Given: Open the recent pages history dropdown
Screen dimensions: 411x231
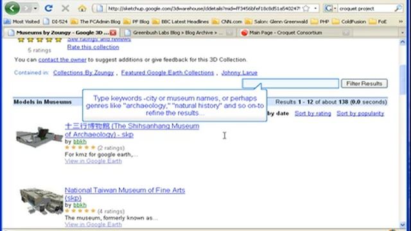Looking at the screenshot, I should point(35,8).
